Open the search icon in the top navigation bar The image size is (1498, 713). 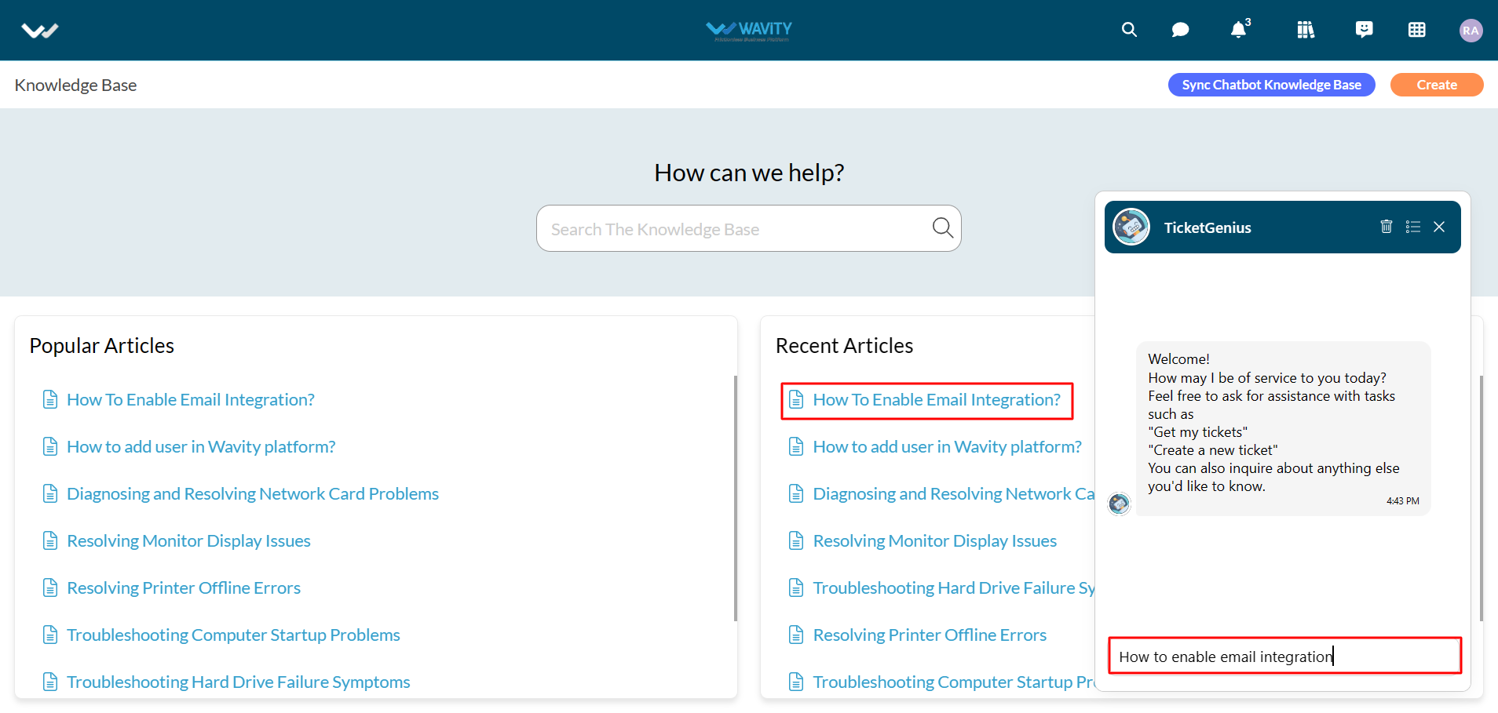1129,30
